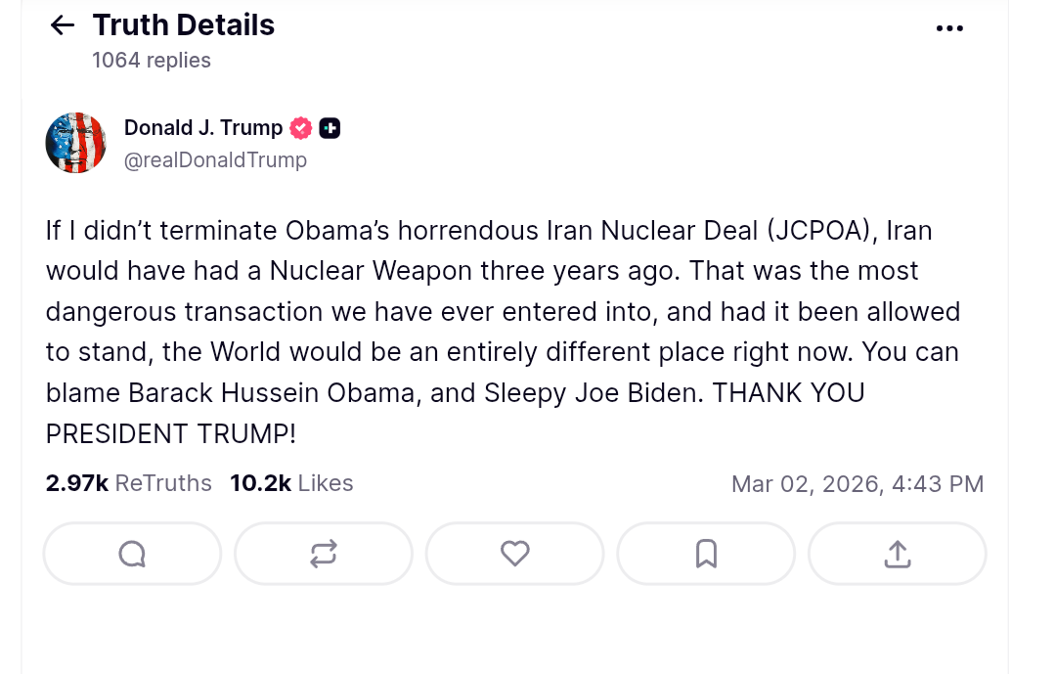Click the black plus badge beside the name
This screenshot has width=1056, height=674.
point(330,128)
